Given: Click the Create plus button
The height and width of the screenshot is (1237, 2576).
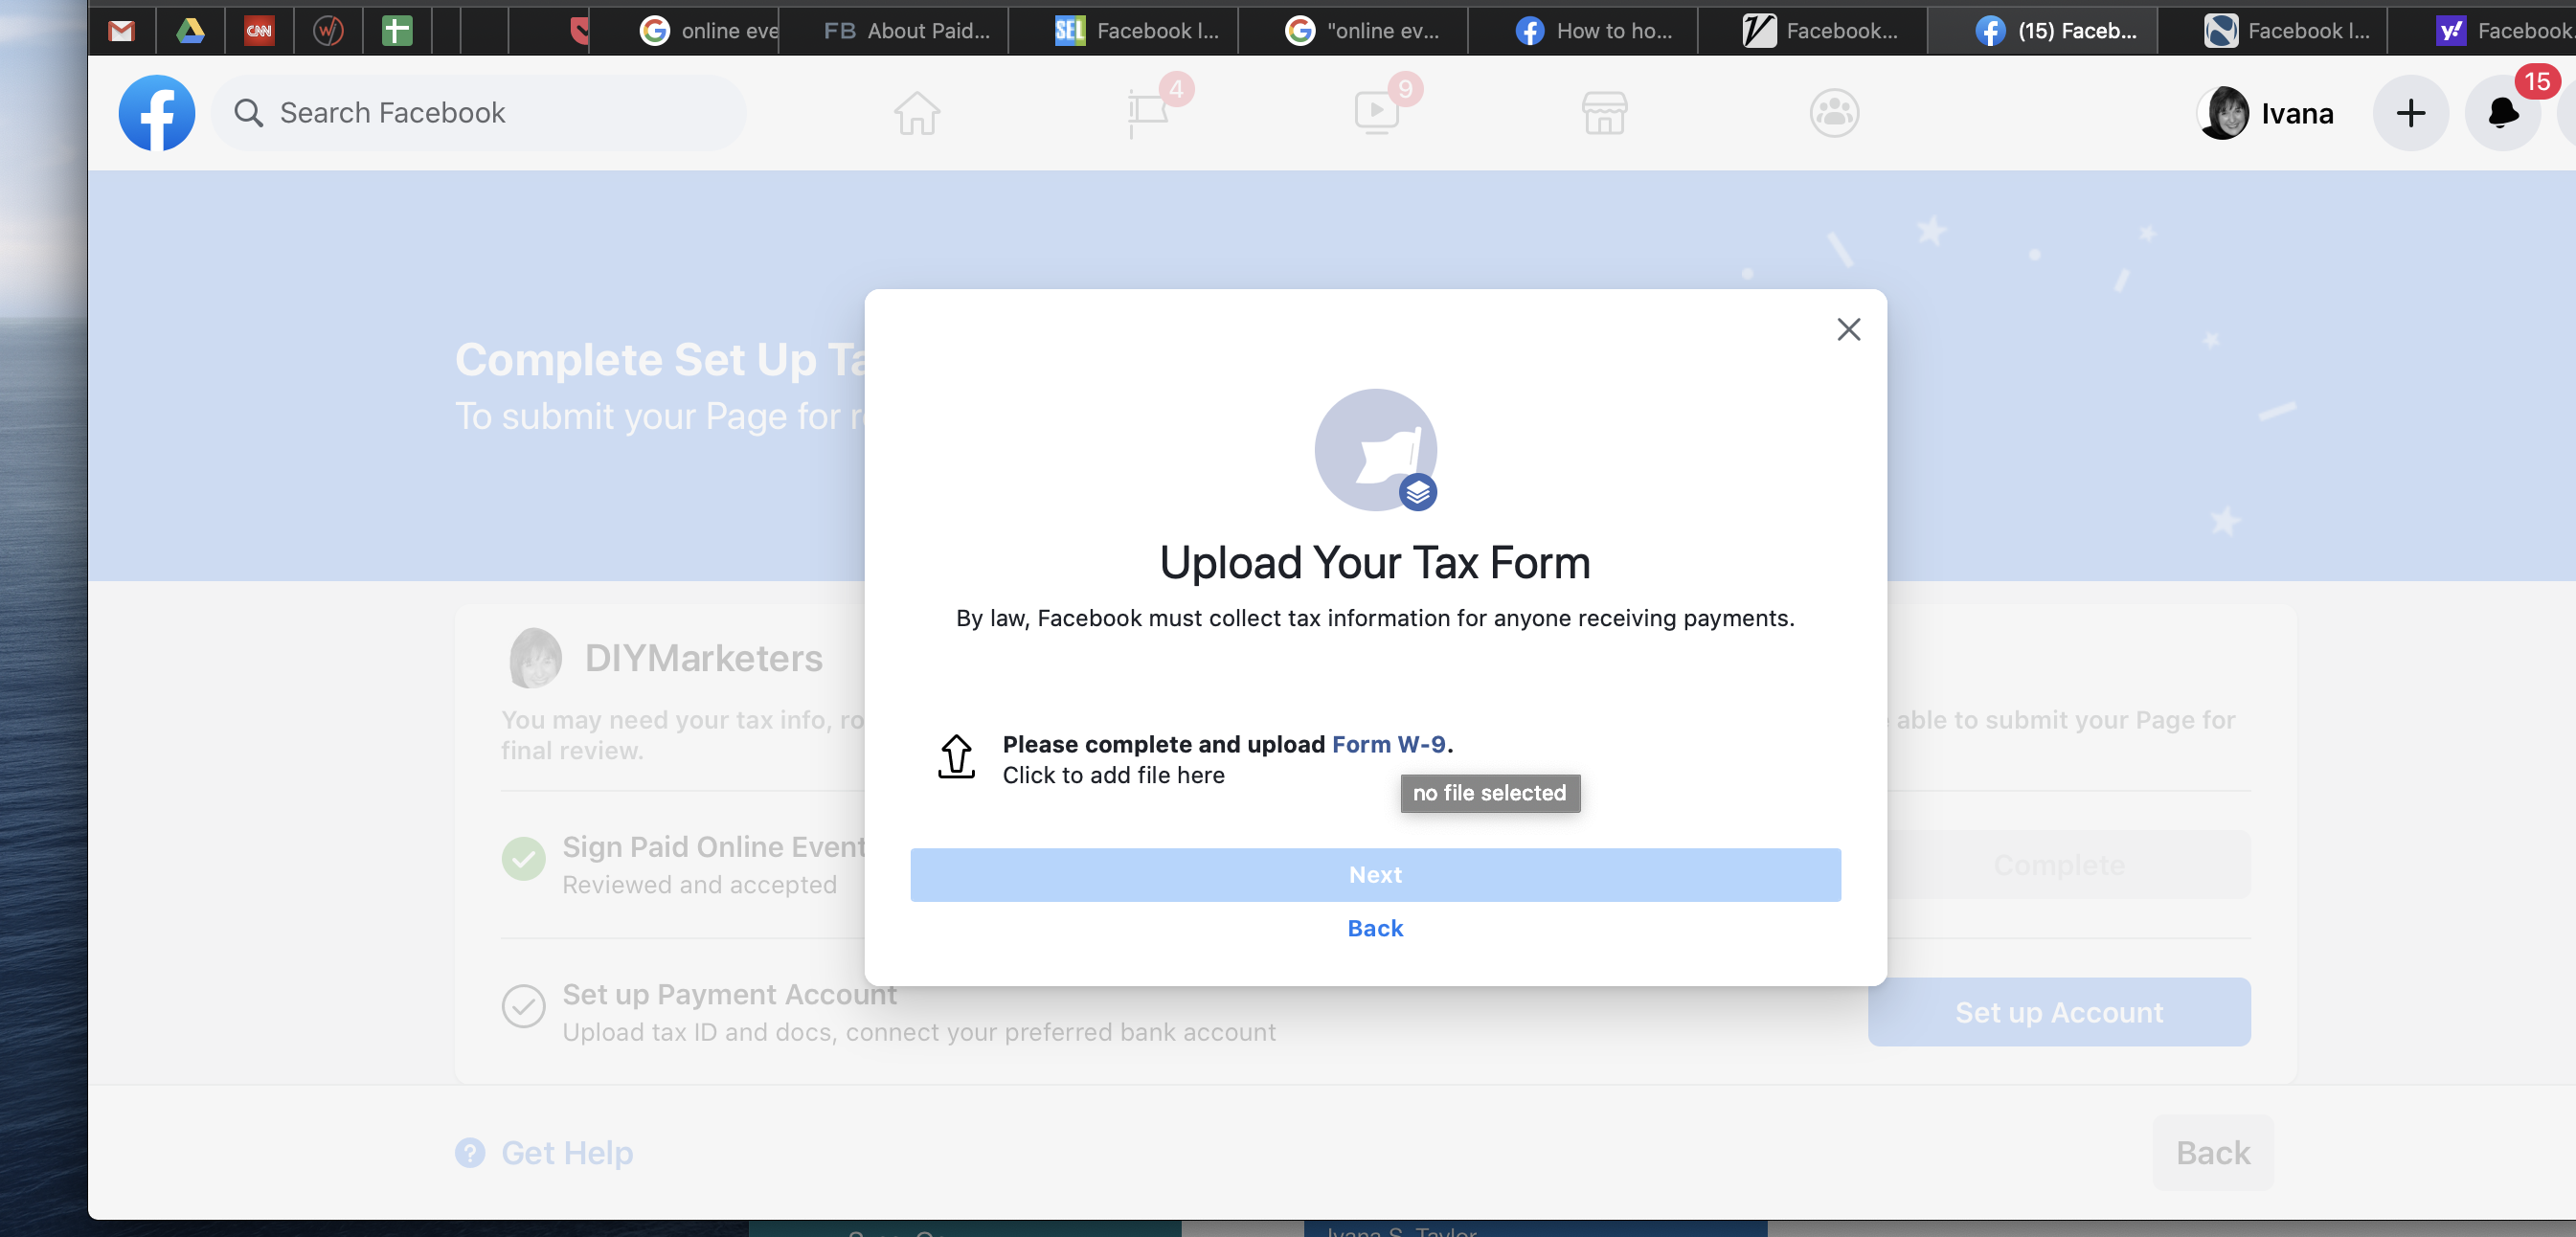Looking at the screenshot, I should point(2411,113).
